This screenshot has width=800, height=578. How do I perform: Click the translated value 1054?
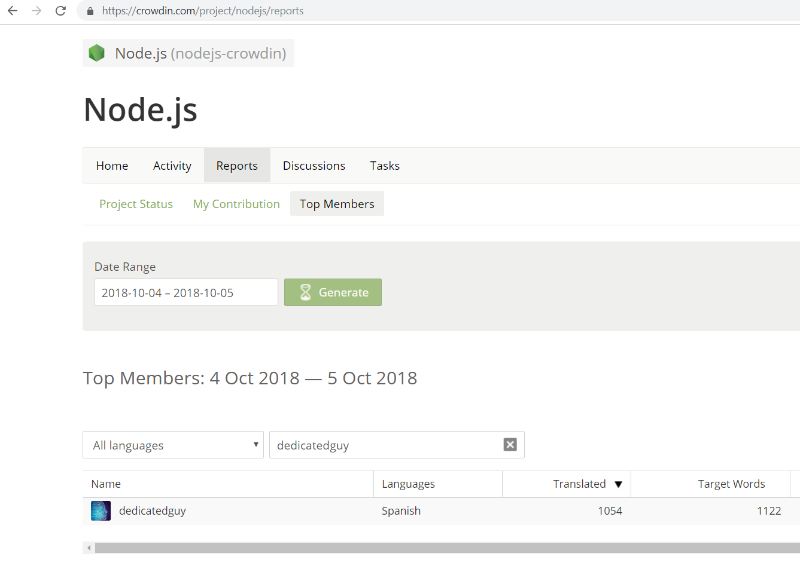click(x=610, y=511)
